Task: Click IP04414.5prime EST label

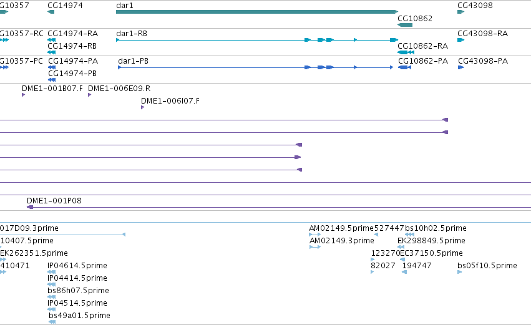Action: coord(77,278)
